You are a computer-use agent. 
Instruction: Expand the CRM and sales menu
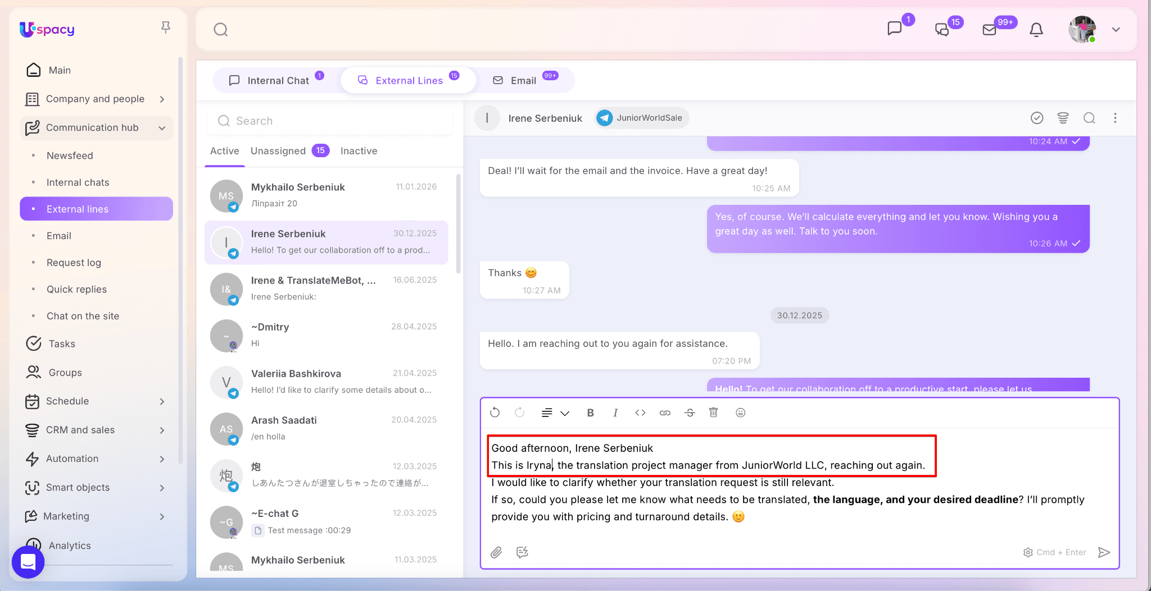pyautogui.click(x=162, y=430)
